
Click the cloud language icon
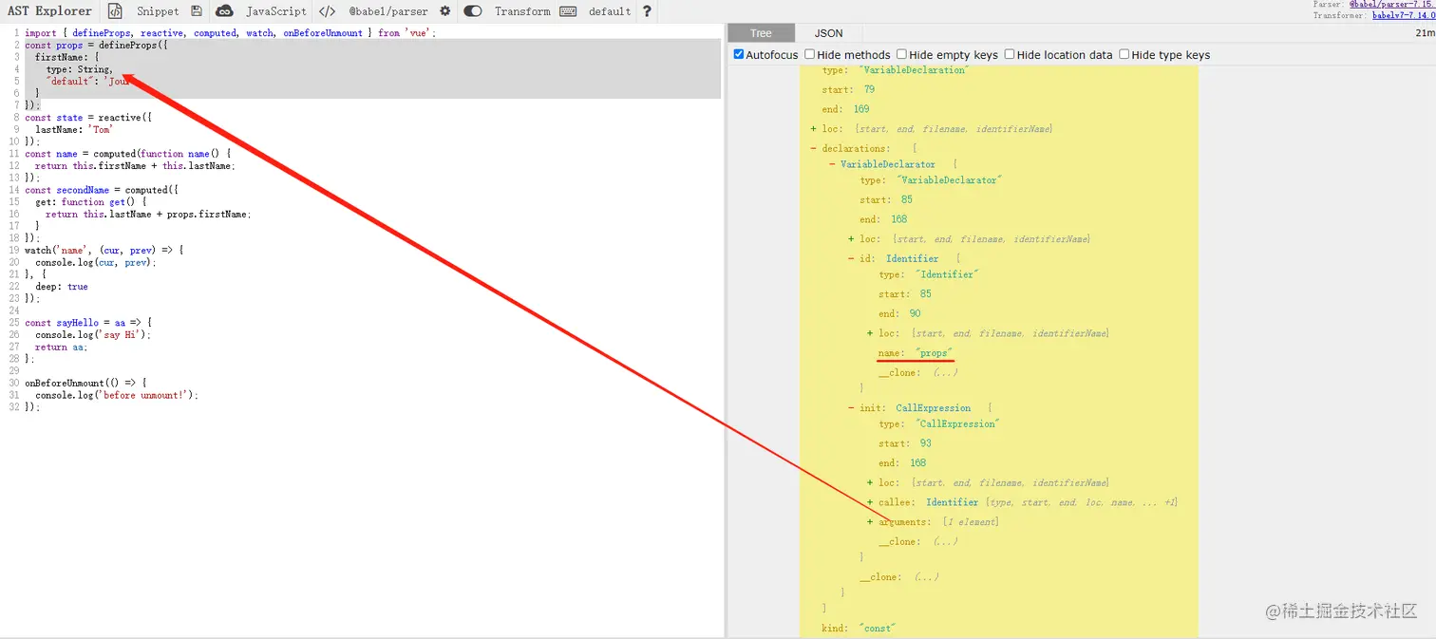(x=224, y=11)
